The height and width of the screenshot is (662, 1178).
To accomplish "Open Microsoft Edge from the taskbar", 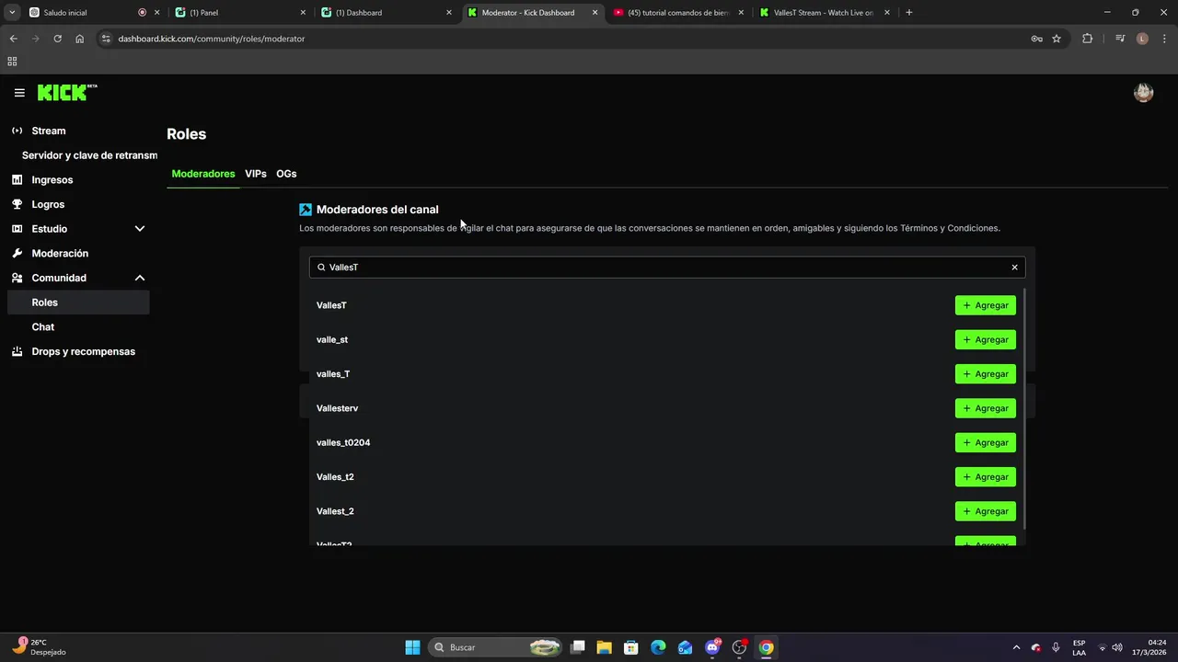I will point(658,647).
